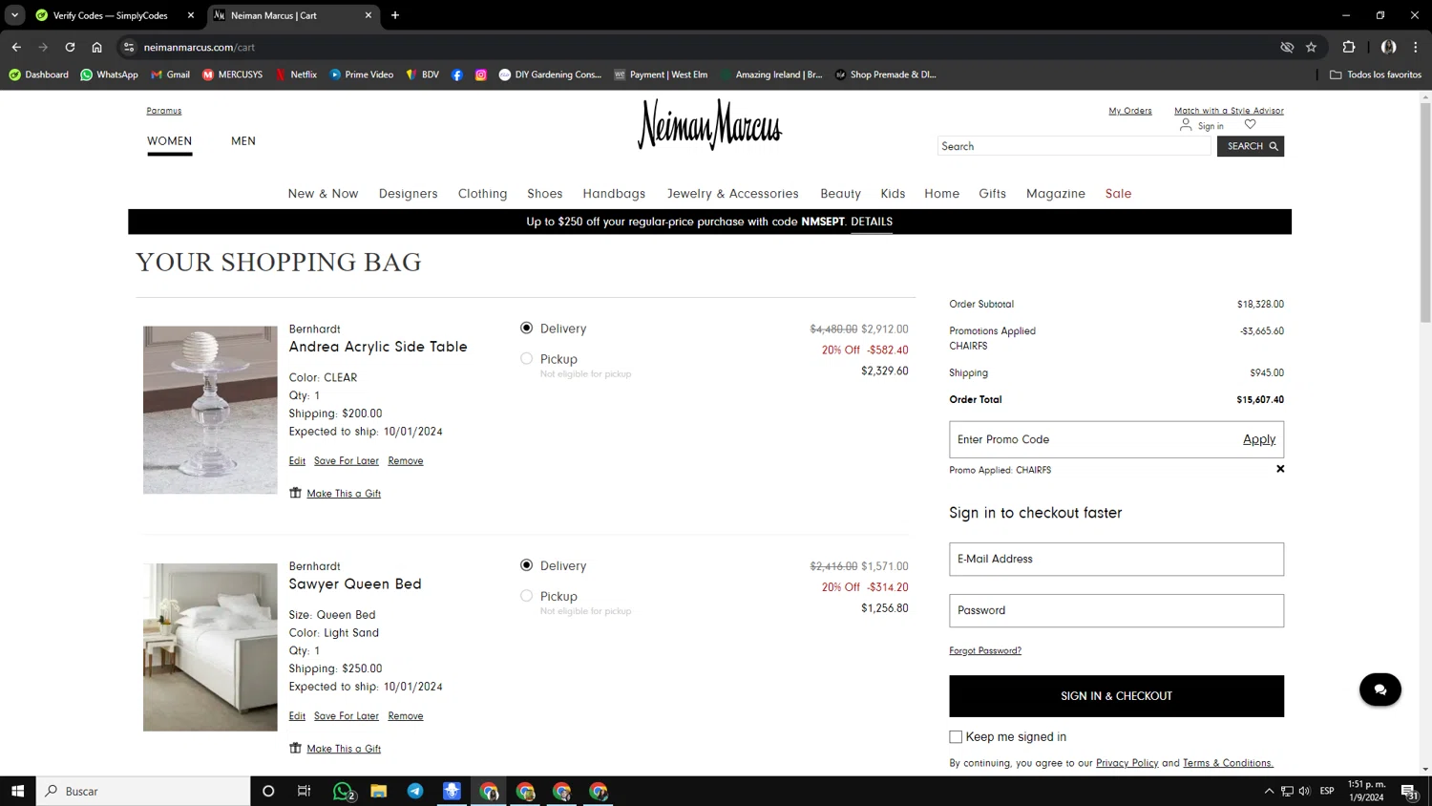This screenshot has height=806, width=1432.
Task: Show hidden system tray icons
Action: pos(1269,791)
